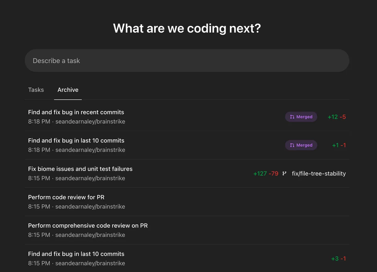
Task: Click the "Describe a task" input field
Action: (187, 61)
